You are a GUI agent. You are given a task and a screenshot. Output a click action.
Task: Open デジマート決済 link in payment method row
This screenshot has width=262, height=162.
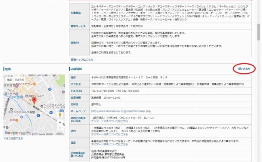110,121
